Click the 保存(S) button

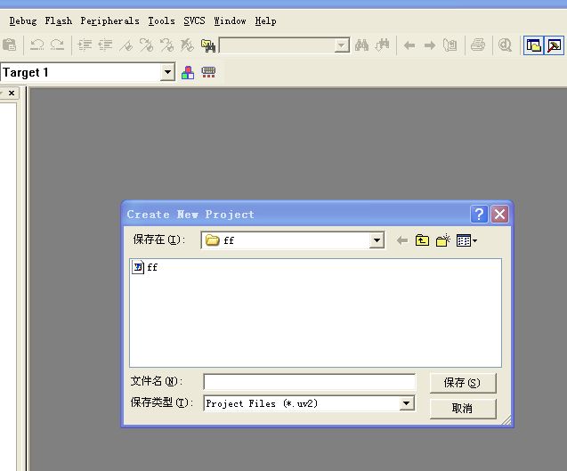463,383
